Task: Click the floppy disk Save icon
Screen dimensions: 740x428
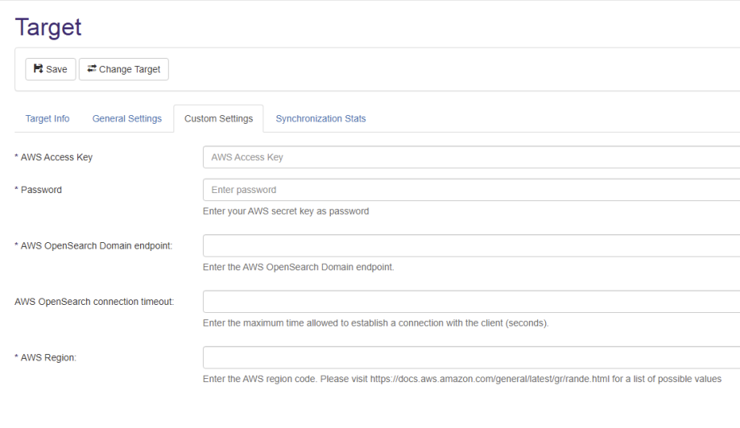Action: click(38, 69)
